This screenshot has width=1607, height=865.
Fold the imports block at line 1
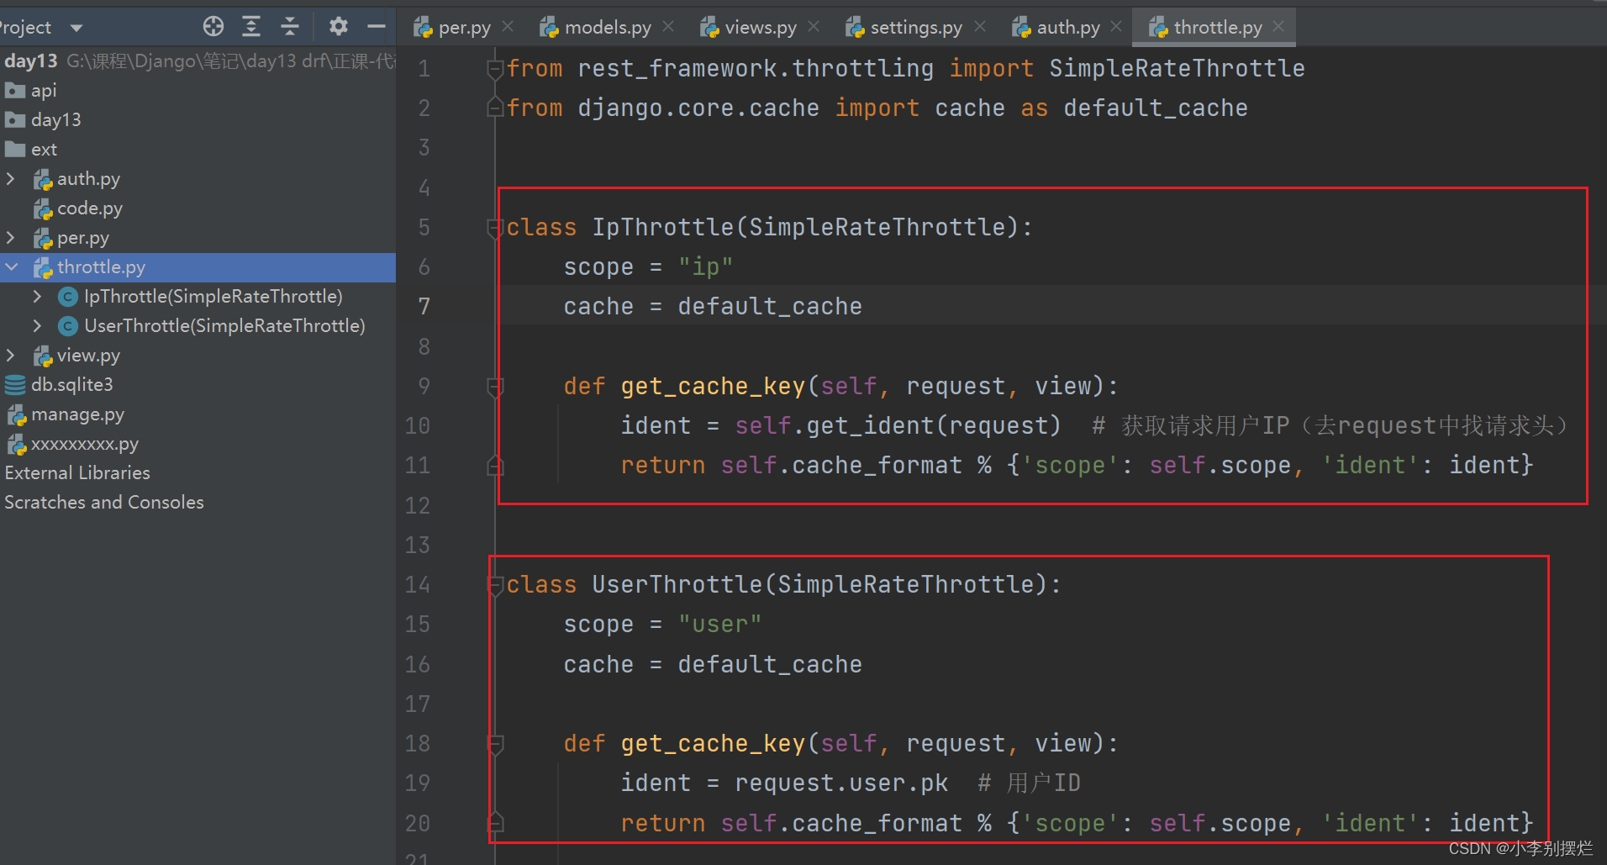tap(495, 68)
